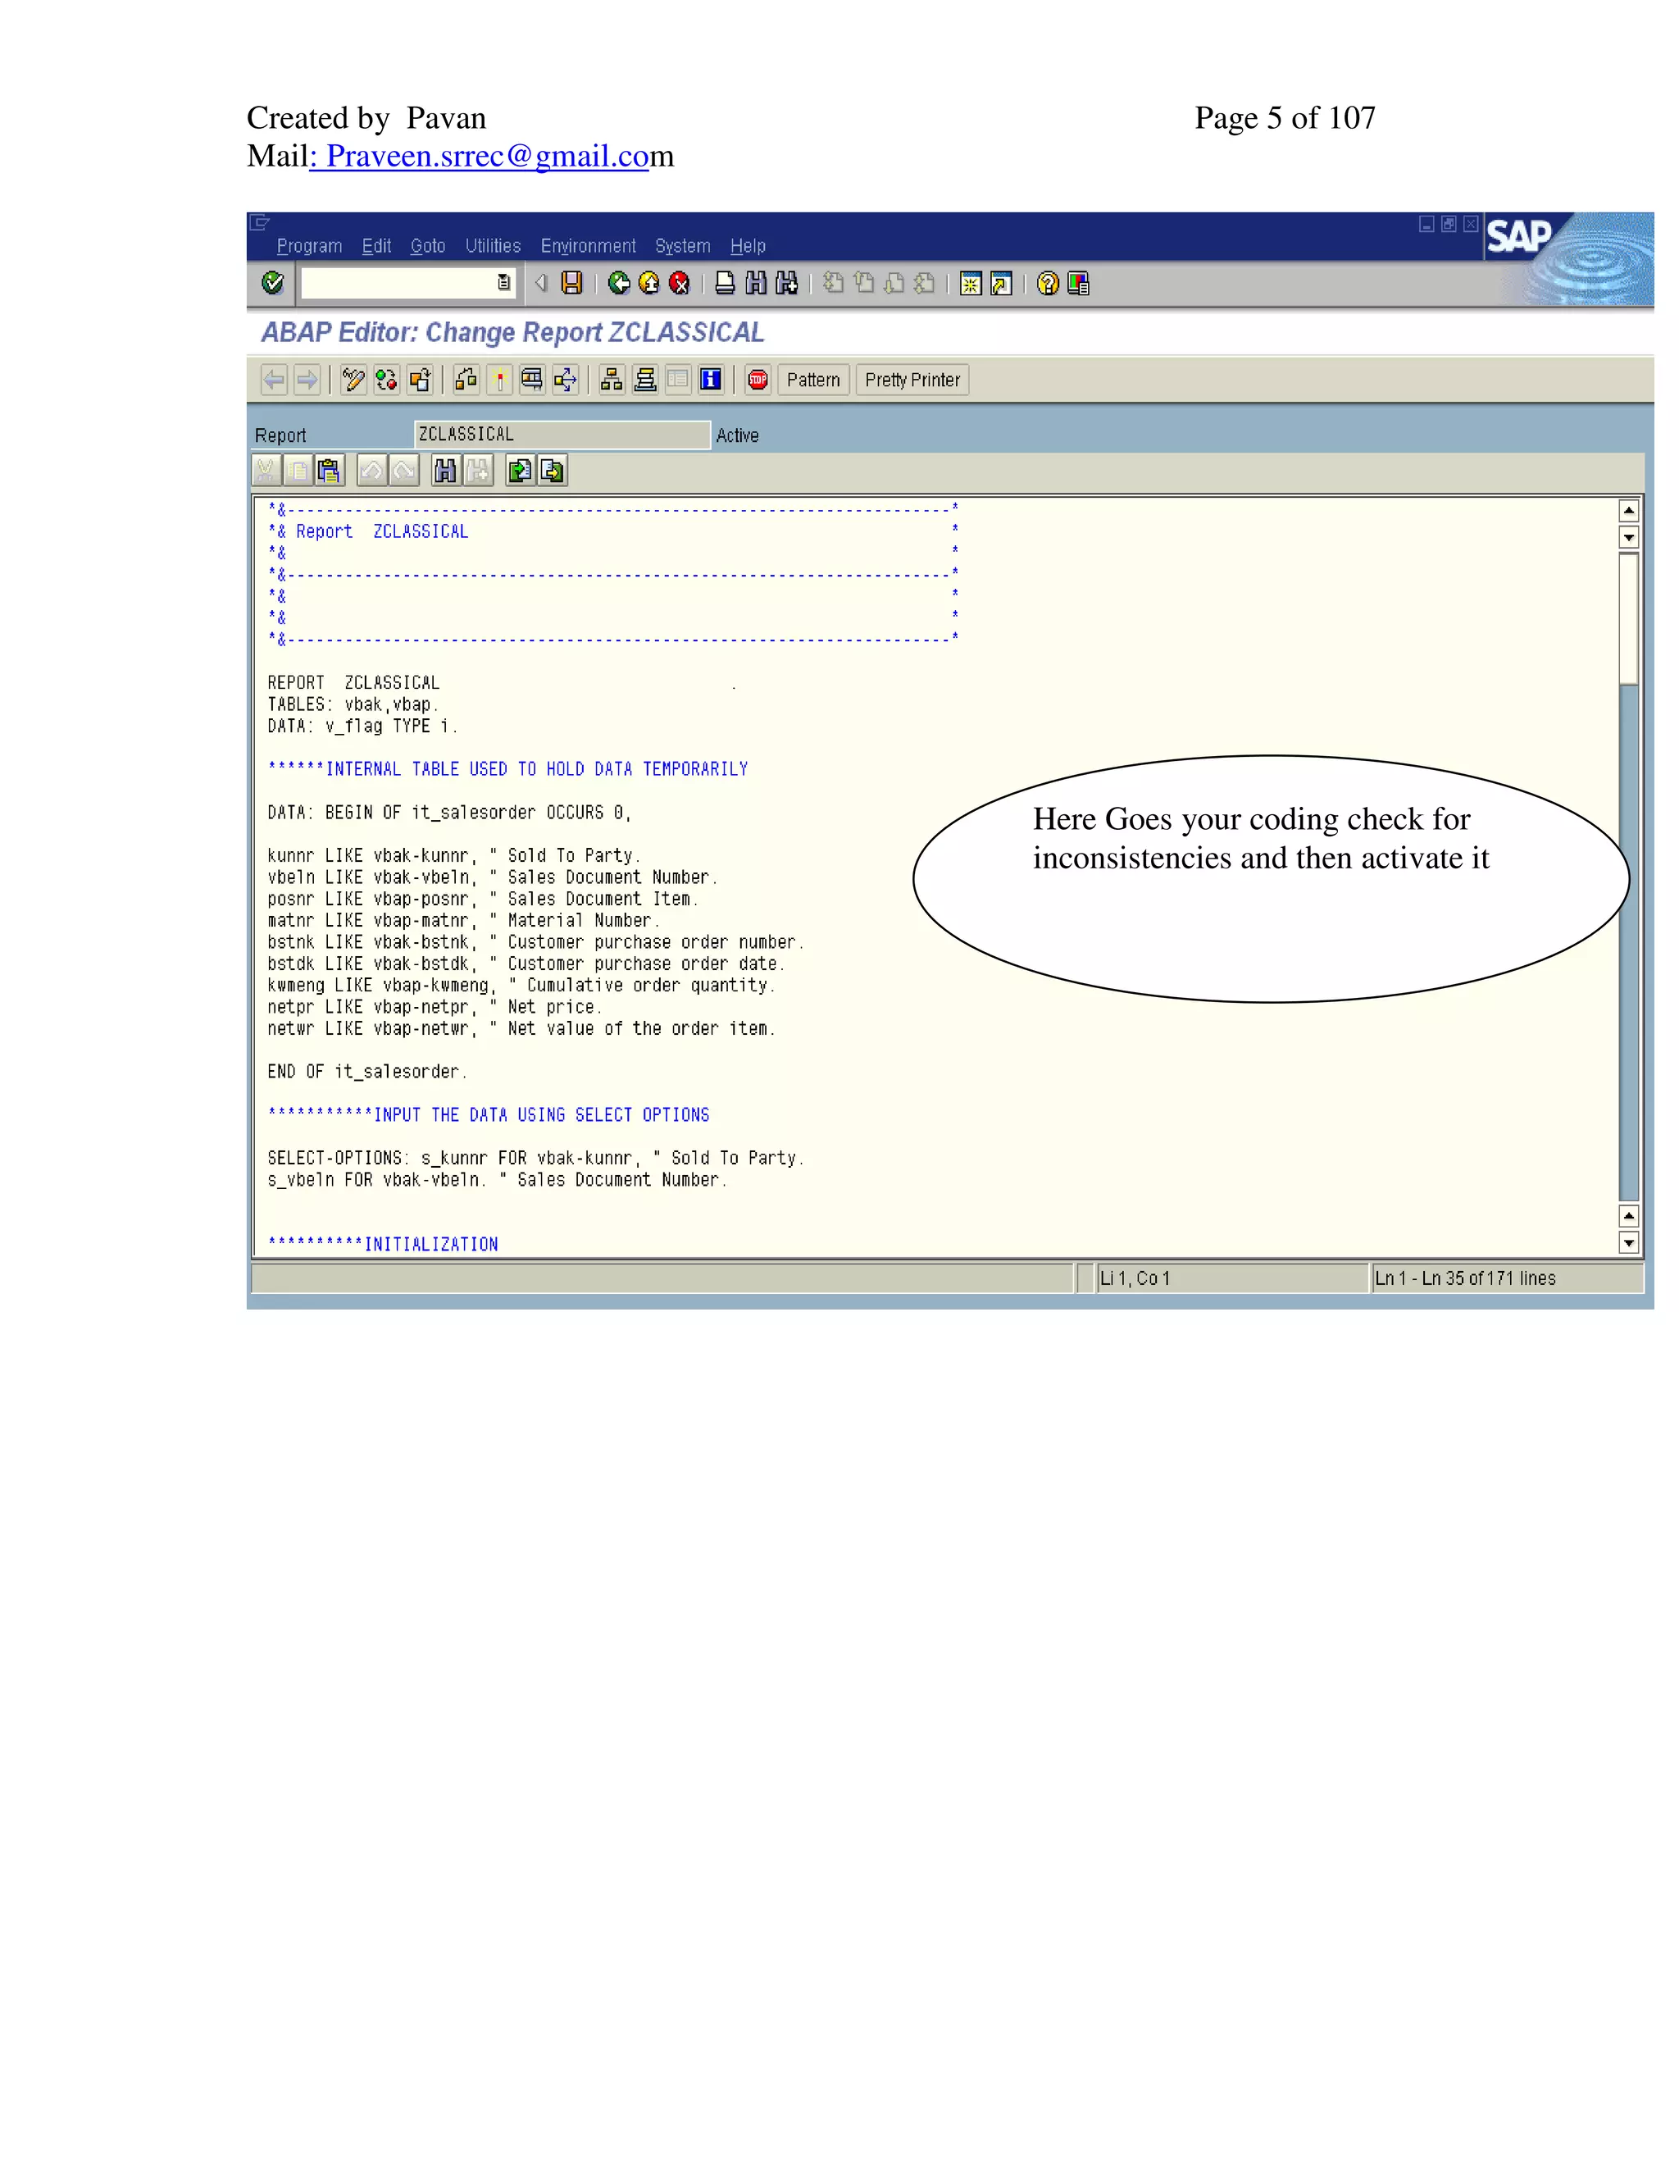Click the 'netpr LIKE vbap-netpr' code line
The height and width of the screenshot is (2173, 1679).
click(x=434, y=1007)
